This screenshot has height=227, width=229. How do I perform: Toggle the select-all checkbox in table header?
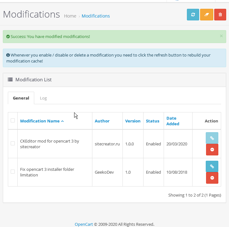point(13,121)
